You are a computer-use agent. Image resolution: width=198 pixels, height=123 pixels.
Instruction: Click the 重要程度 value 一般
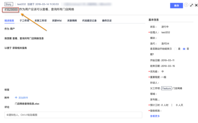164,77
